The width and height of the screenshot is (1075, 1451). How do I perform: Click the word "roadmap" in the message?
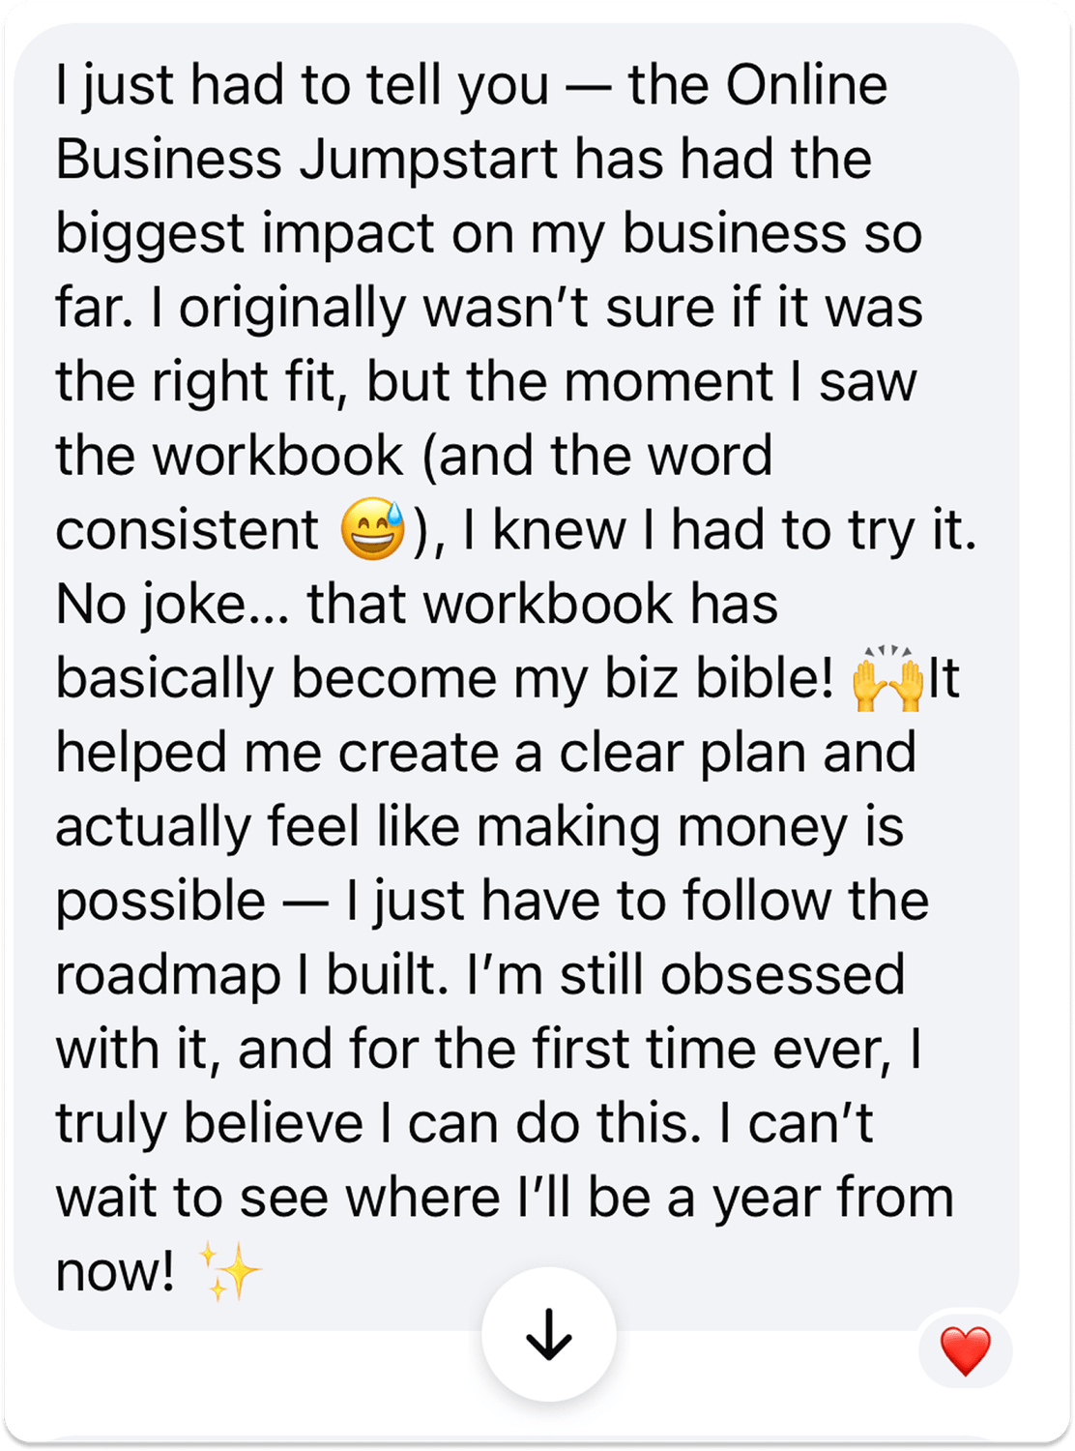point(168,976)
